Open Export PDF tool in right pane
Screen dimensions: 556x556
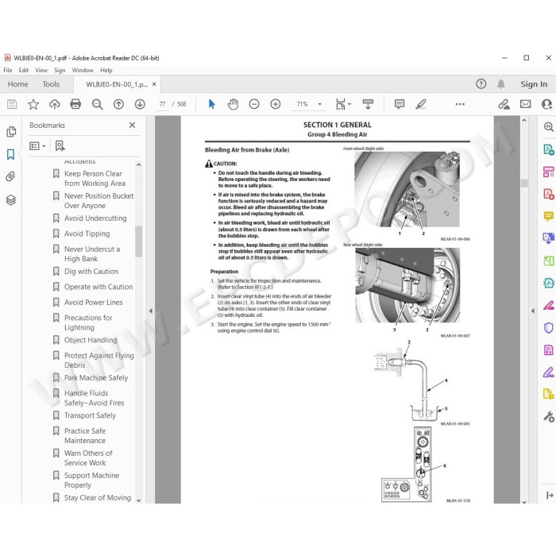tap(548, 149)
